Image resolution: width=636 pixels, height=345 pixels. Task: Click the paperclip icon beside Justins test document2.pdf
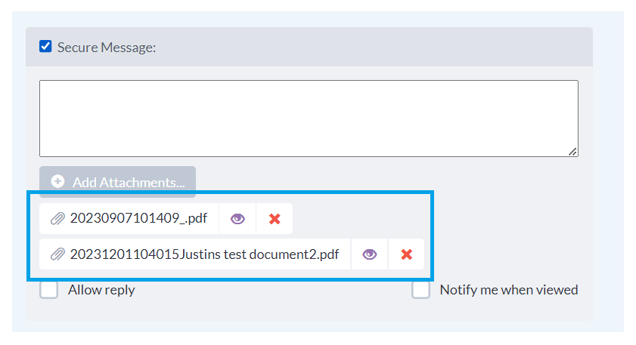pyautogui.click(x=57, y=254)
